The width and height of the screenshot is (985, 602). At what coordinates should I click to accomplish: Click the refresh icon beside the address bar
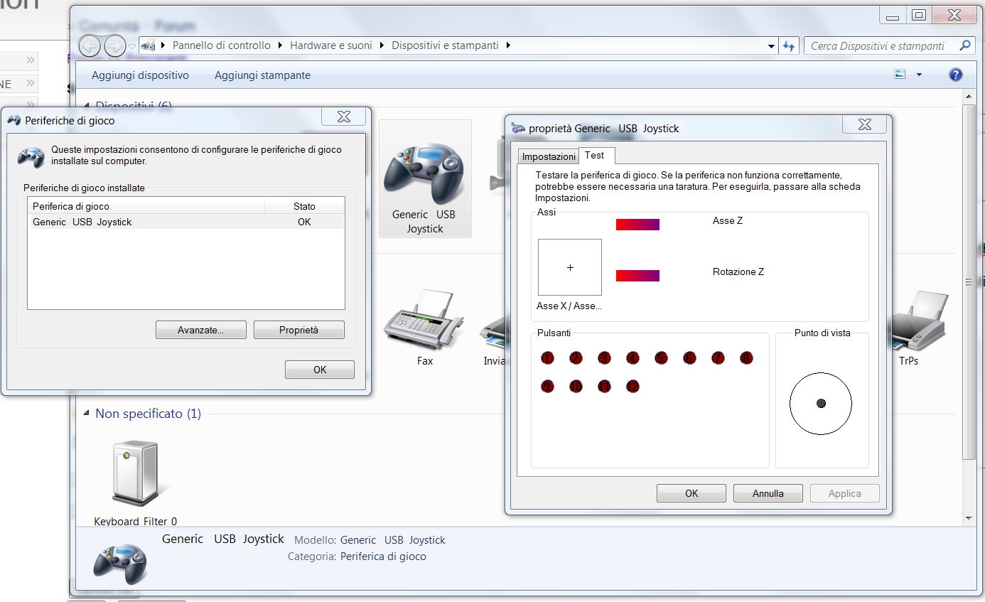(x=789, y=45)
